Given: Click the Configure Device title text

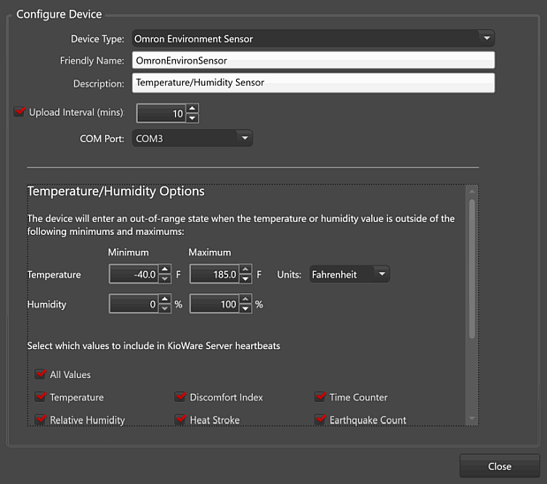Looking at the screenshot, I should tap(59, 14).
